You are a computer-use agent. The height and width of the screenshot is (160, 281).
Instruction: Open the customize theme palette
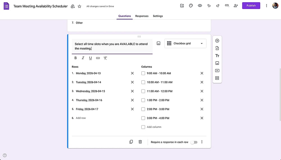(191, 6)
